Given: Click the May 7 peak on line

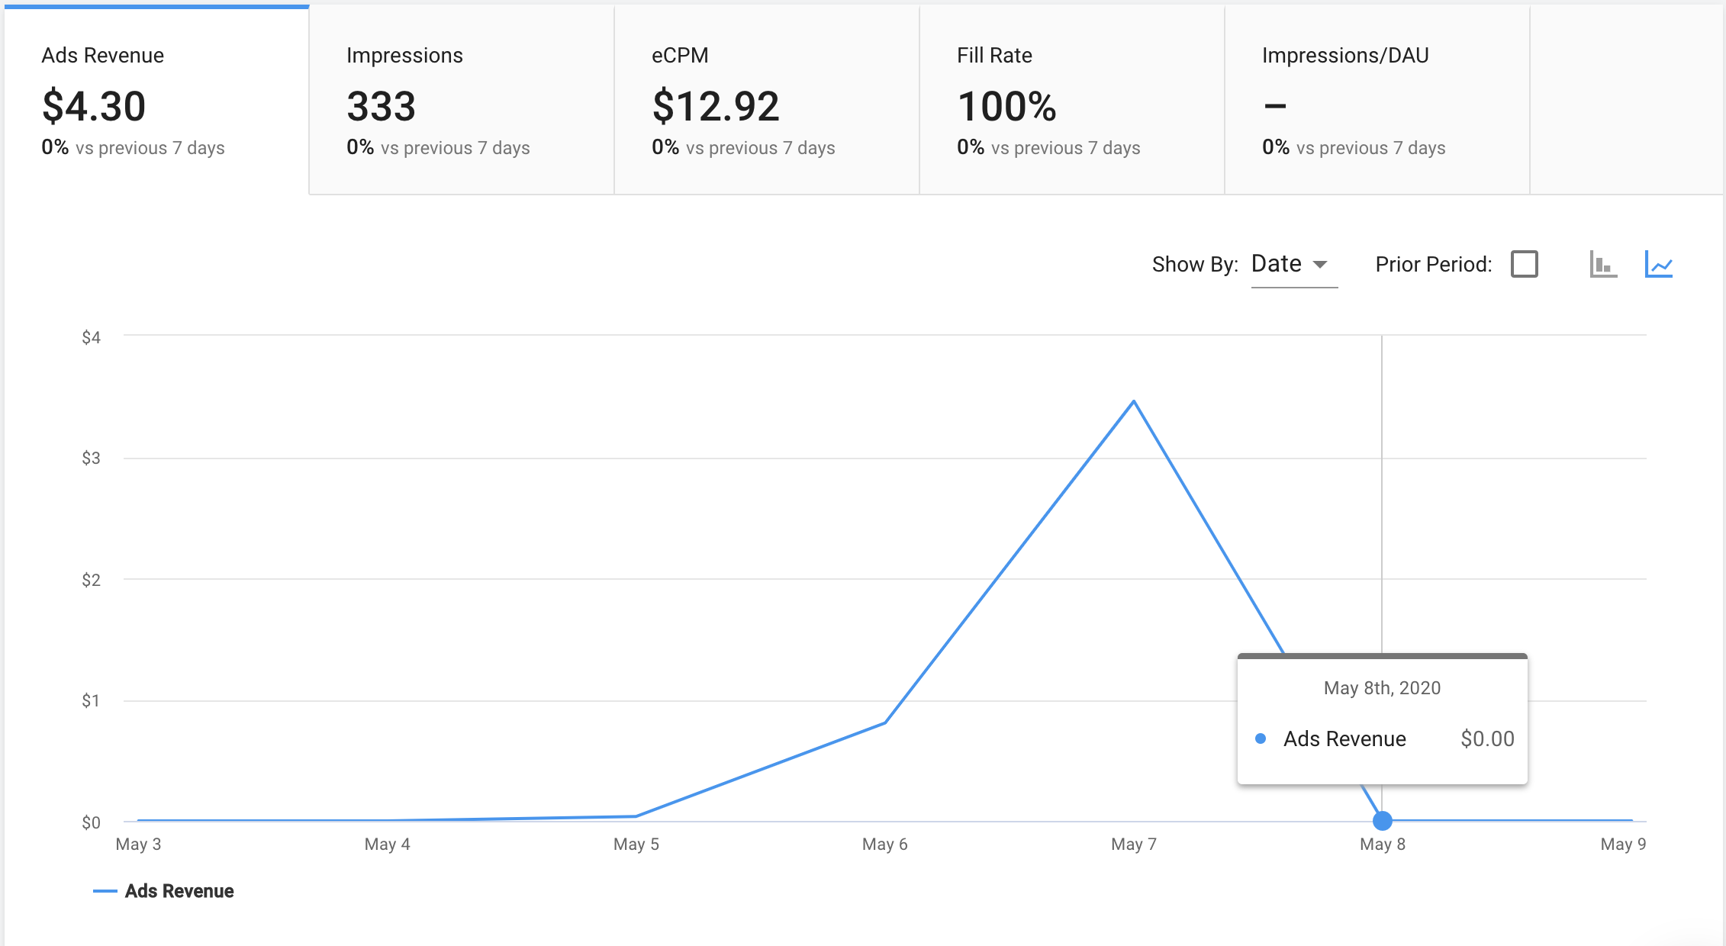Looking at the screenshot, I should click(1134, 401).
